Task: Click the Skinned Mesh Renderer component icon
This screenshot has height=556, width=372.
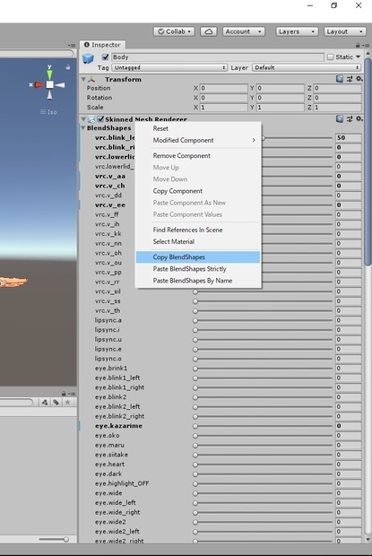Action: click(91, 119)
